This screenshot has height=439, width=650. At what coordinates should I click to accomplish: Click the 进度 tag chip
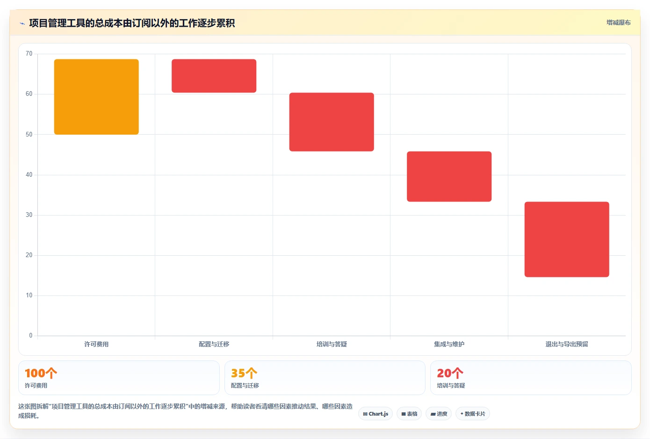pyautogui.click(x=439, y=414)
